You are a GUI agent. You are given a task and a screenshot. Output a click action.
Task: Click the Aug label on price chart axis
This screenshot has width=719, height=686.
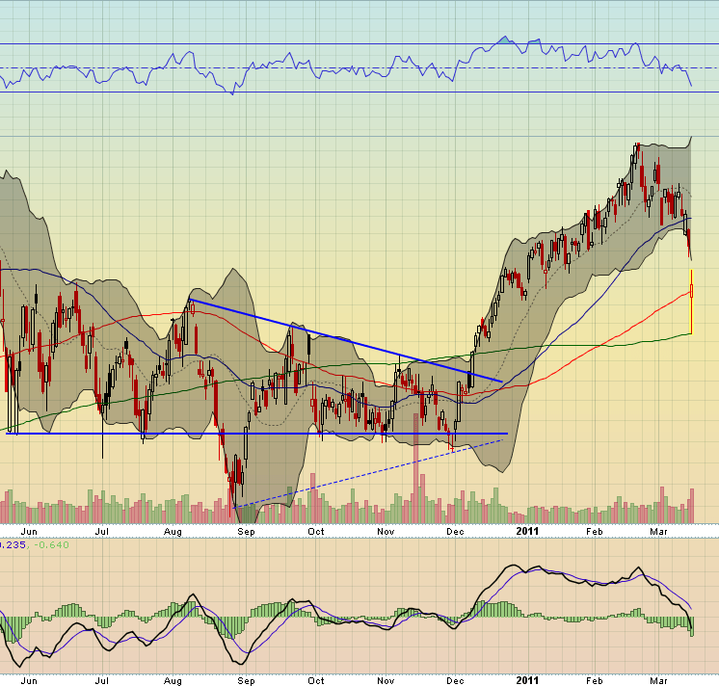(x=173, y=532)
